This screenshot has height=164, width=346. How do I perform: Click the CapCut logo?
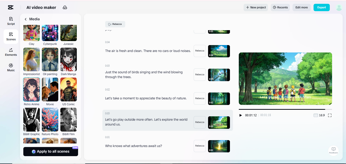(x=10, y=7)
